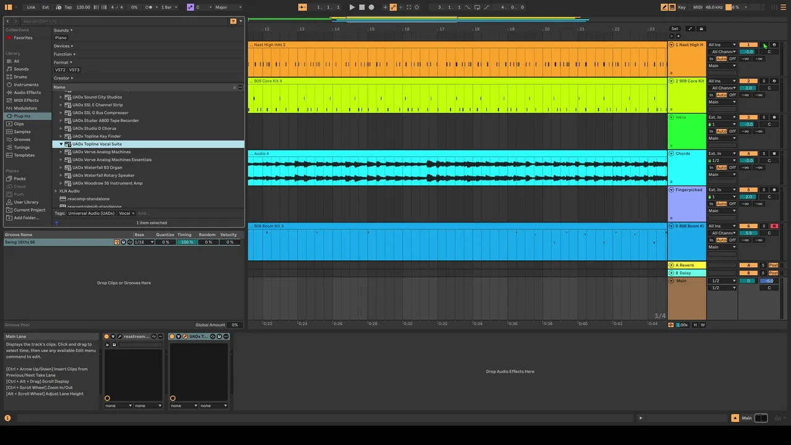Set the Fingerpicked monitor to Auto

coord(722,203)
